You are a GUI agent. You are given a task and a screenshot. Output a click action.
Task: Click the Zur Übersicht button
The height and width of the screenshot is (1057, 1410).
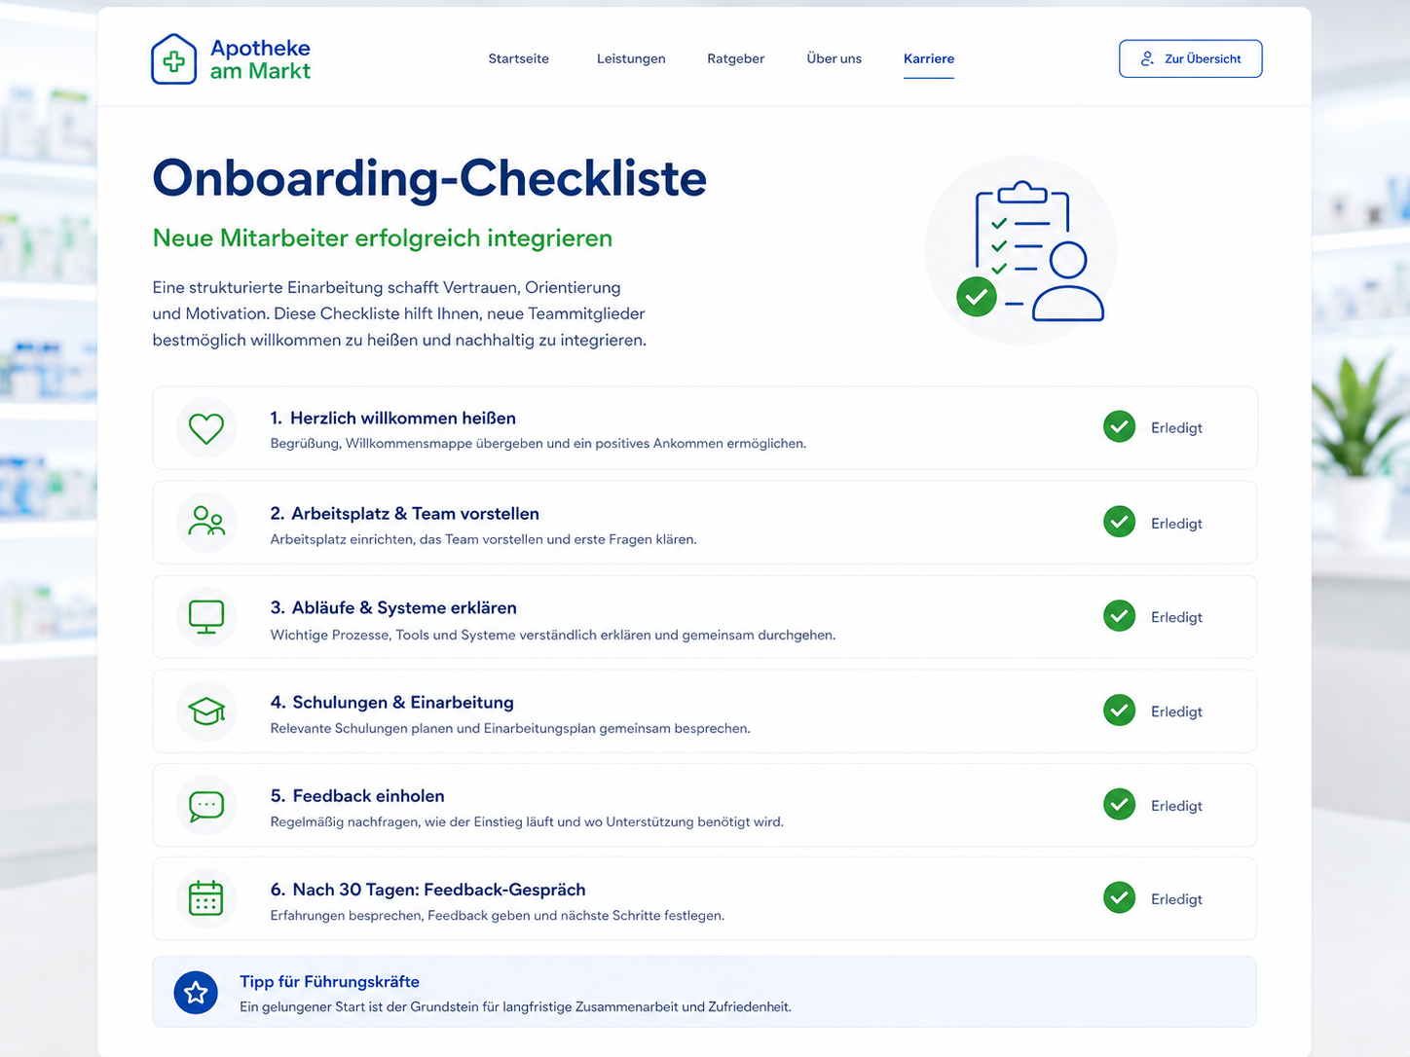coord(1191,58)
